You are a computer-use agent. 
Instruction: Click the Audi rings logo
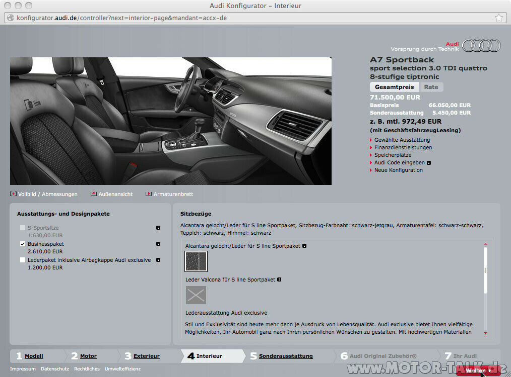click(480, 45)
